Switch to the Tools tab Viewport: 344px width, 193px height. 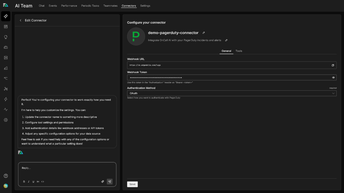(239, 51)
